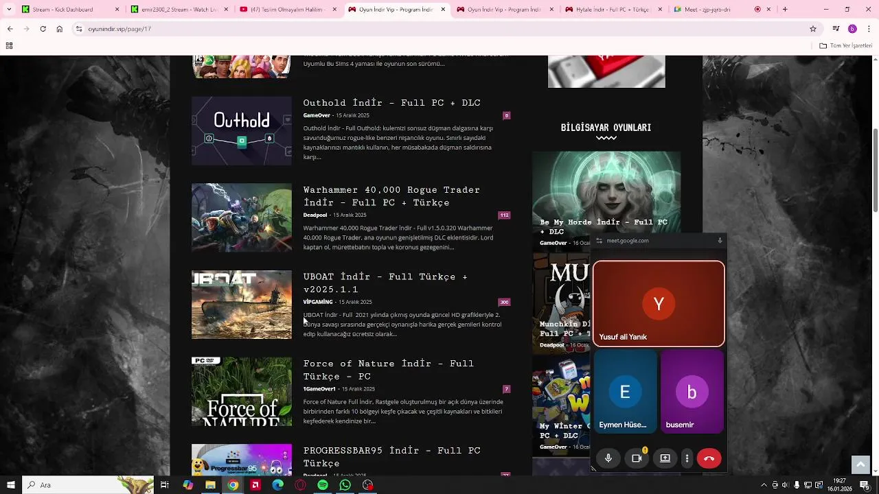
Task: Mute the microphone in the Meet popup
Action: (608, 458)
